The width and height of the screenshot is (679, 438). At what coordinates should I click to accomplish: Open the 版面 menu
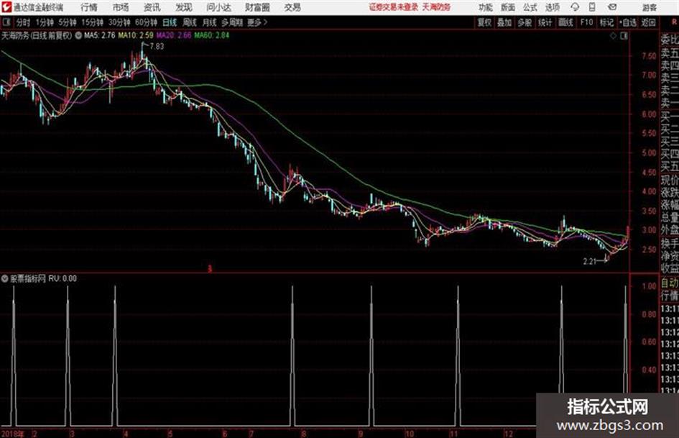click(508, 7)
